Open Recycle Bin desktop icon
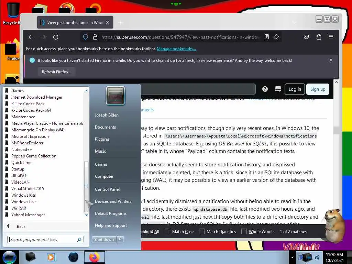The width and height of the screenshot is (352, 264). click(x=12, y=13)
